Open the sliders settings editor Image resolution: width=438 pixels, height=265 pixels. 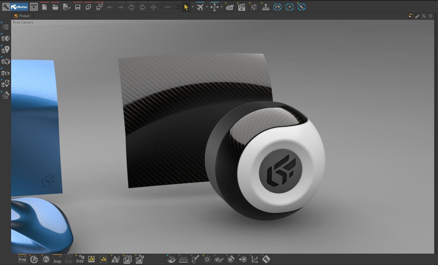click(254, 7)
